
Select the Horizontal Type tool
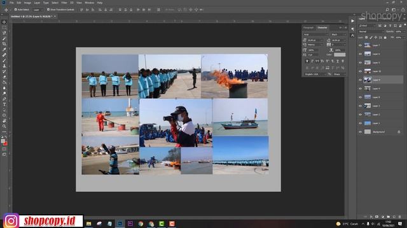[x=4, y=104]
